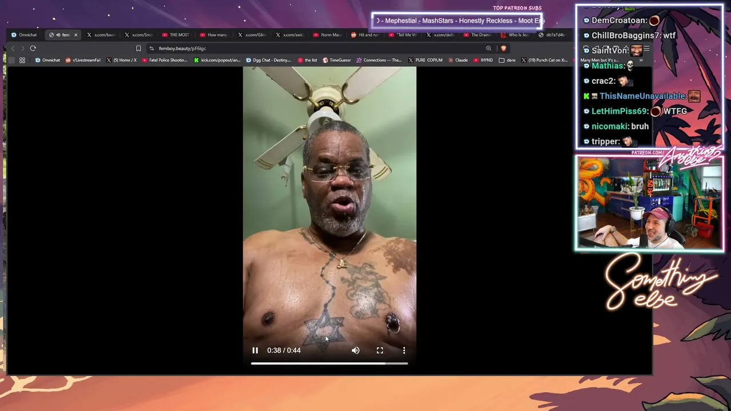The width and height of the screenshot is (731, 411).
Task: Click the video current time 0:38 / 0:44
Action: (284, 350)
